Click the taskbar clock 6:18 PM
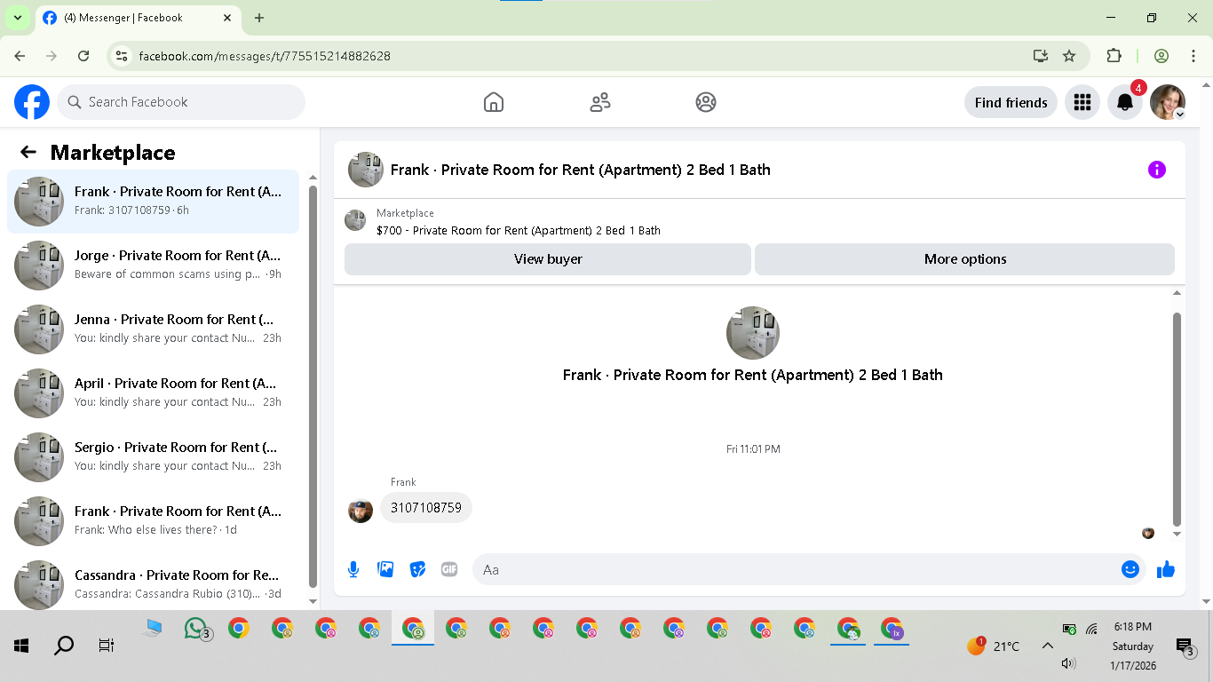Viewport: 1213px width, 682px height. click(1132, 627)
